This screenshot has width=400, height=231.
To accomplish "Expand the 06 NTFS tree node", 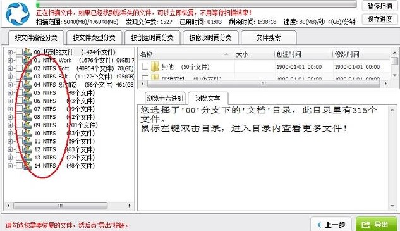I will (10, 101).
